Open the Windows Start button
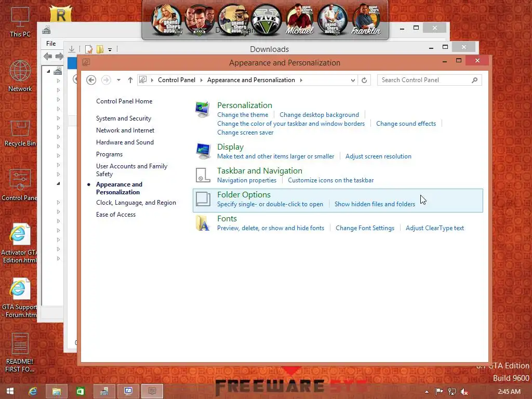Viewport: 532px width, 399px height. tap(10, 391)
